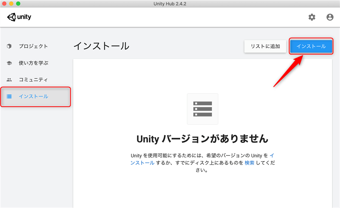The height and width of the screenshot is (208, 340).
Task: Minimize window with the yellow button
Action: [11, 3]
